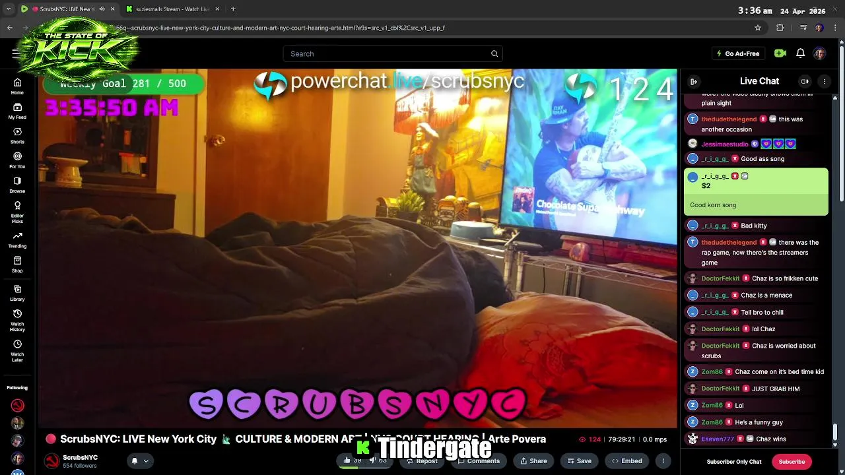Click the green upload video icon
845x475 pixels.
coord(780,53)
